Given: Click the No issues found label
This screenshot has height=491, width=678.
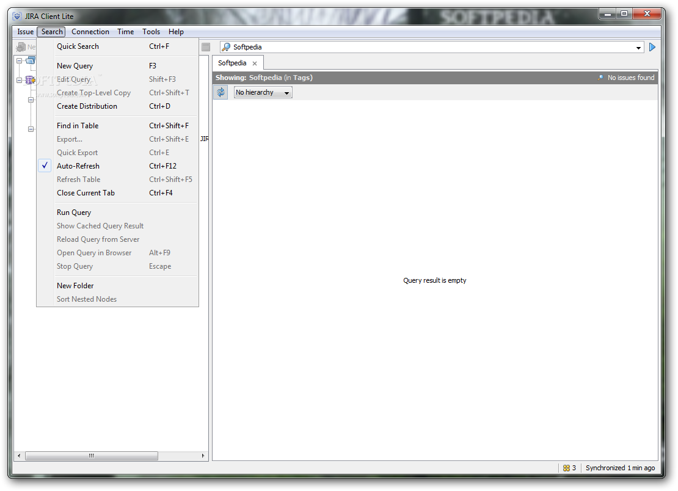Looking at the screenshot, I should pyautogui.click(x=631, y=78).
